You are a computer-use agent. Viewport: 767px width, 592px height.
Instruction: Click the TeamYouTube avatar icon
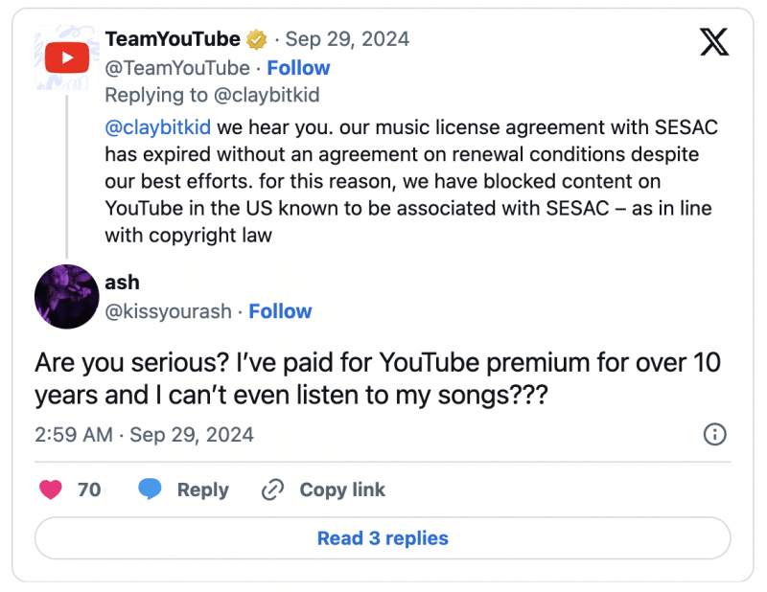(x=66, y=59)
